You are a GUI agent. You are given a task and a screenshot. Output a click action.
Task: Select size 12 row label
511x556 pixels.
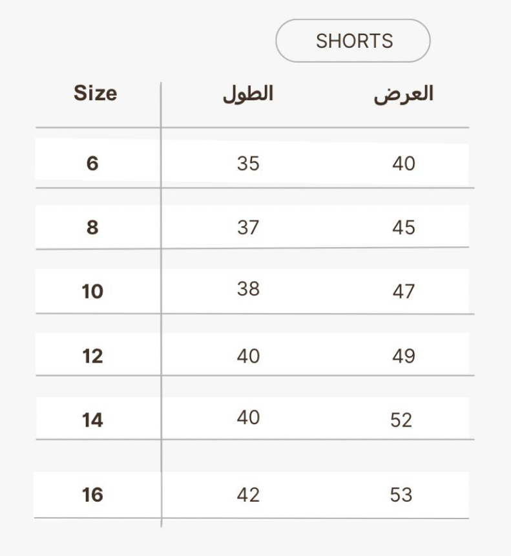click(92, 356)
